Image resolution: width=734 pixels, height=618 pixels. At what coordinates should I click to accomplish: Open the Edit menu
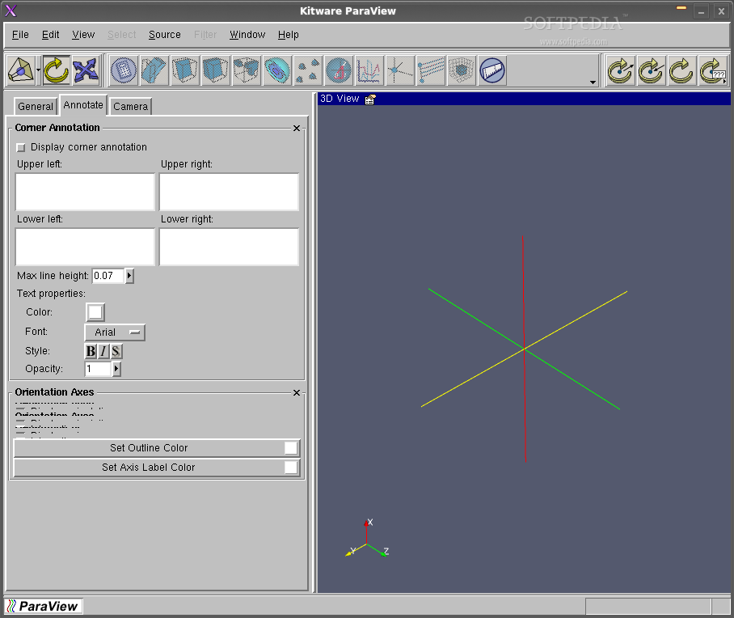pyautogui.click(x=51, y=35)
